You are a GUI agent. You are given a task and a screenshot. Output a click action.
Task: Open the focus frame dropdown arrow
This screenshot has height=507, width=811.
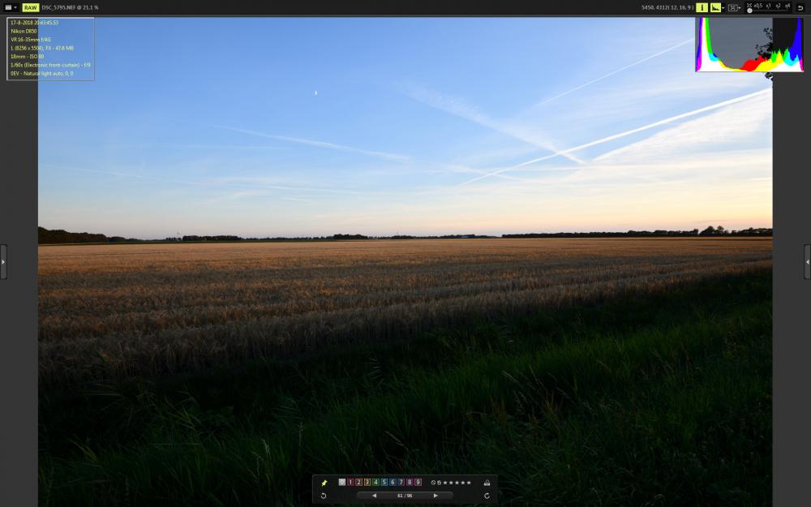pyautogui.click(x=740, y=8)
